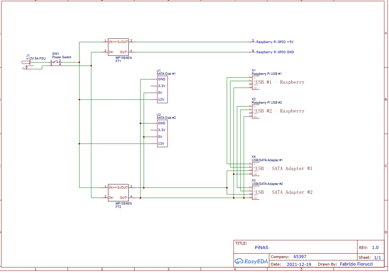389x273 pixels.
Task: Select the J1 +12V 5A PSU connector symbol
Action: coord(27,65)
